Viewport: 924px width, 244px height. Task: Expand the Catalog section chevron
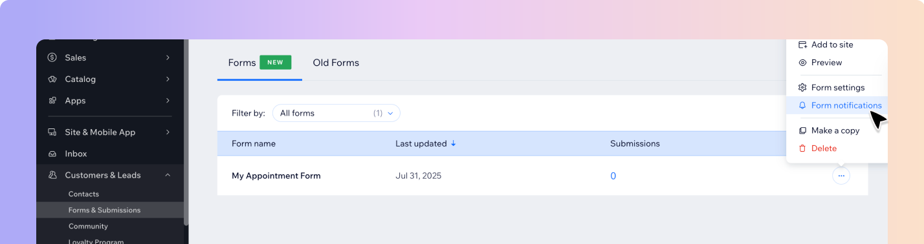pos(168,79)
